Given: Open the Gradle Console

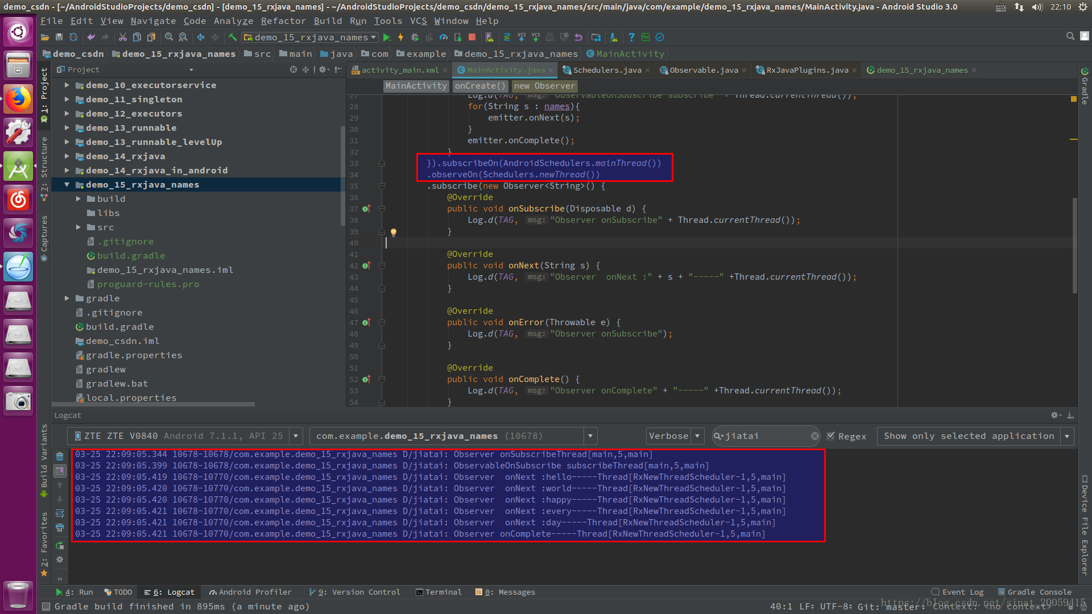Looking at the screenshot, I should pos(1035,592).
